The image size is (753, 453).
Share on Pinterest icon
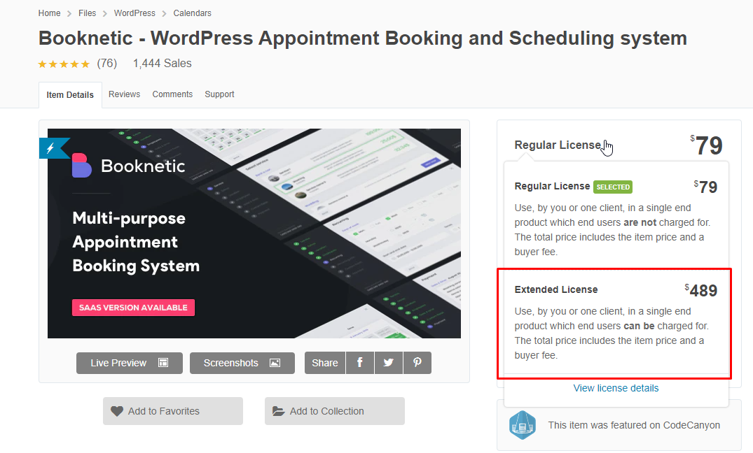(417, 363)
